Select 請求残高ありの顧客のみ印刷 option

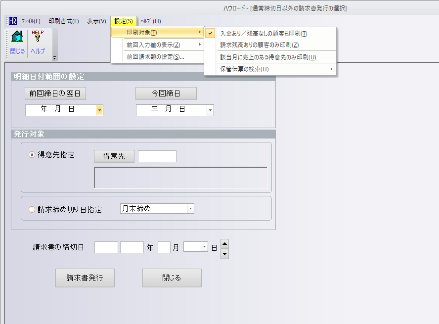coord(260,45)
